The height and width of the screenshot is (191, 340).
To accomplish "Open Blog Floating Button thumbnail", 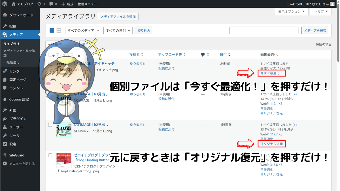I will point(64,160).
